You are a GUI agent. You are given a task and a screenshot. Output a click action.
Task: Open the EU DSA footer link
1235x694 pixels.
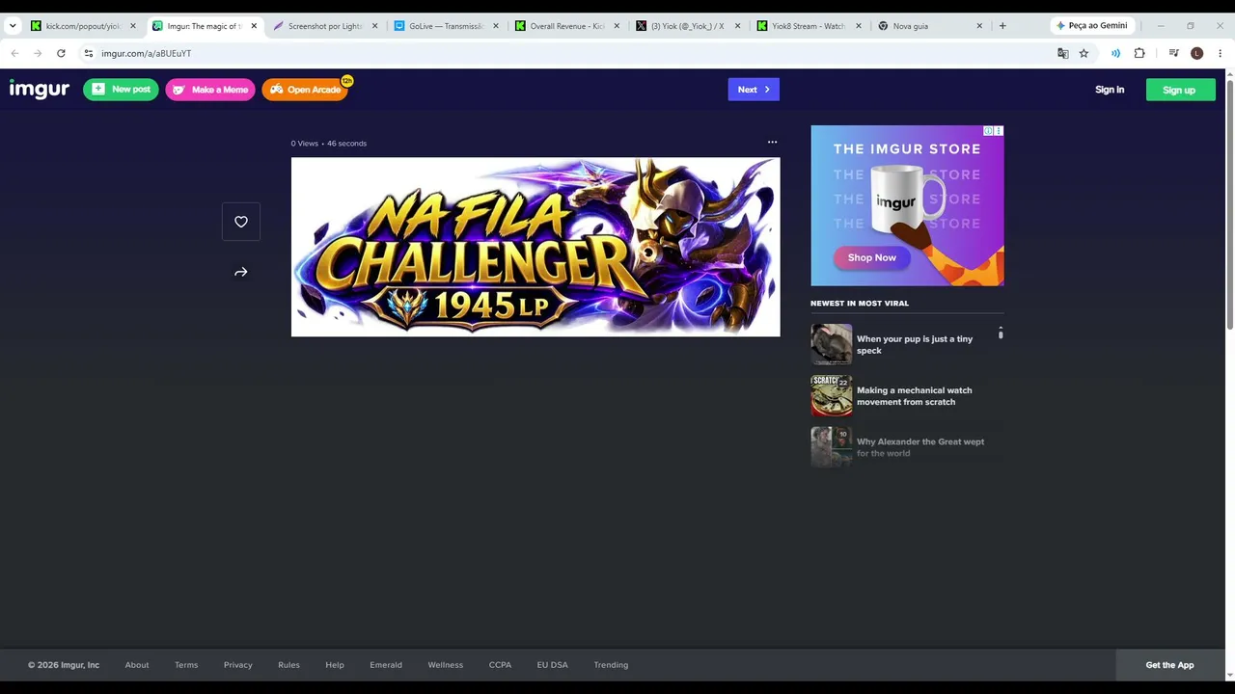point(553,665)
